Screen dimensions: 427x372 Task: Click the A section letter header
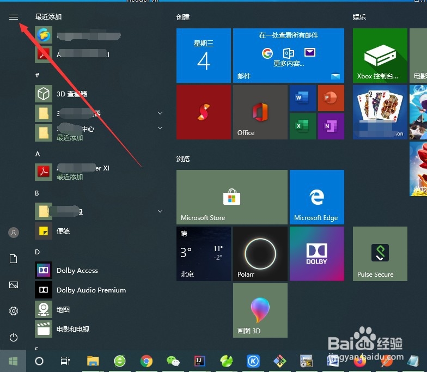click(38, 154)
